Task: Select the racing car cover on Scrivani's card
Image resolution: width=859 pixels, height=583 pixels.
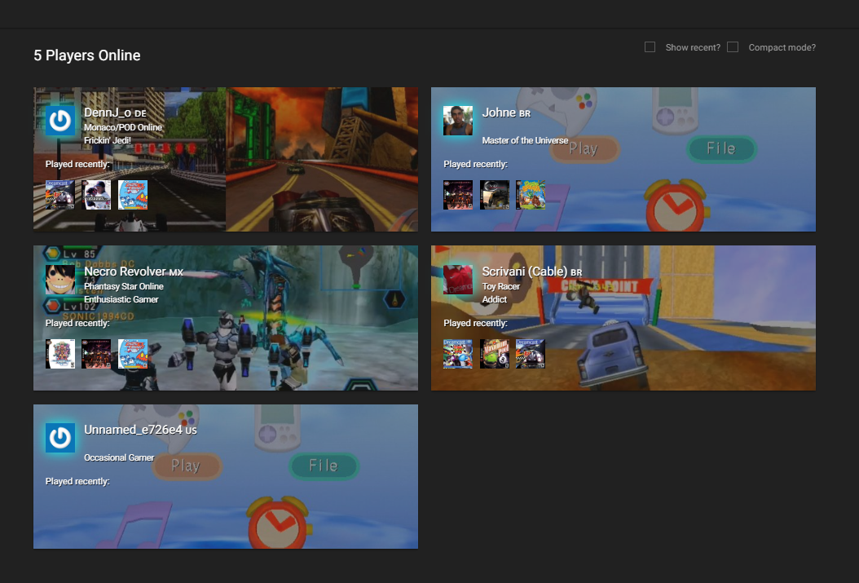Action: point(531,354)
